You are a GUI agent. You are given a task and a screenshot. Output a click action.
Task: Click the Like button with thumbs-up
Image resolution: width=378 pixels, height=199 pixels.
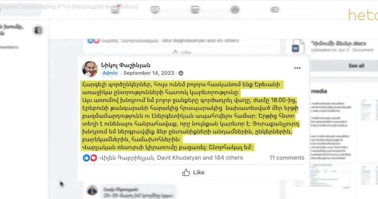click(193, 172)
